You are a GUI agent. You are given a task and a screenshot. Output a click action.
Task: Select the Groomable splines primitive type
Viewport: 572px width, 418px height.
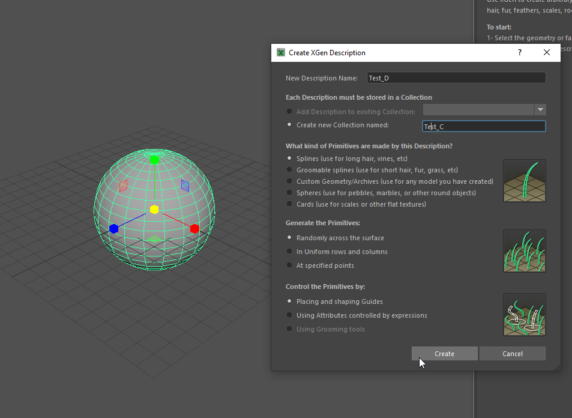coord(291,171)
